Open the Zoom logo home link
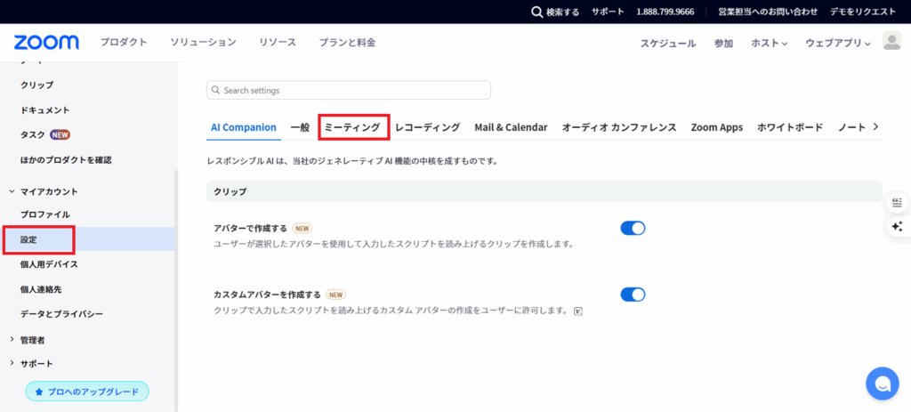This screenshot has width=911, height=412. click(x=46, y=42)
